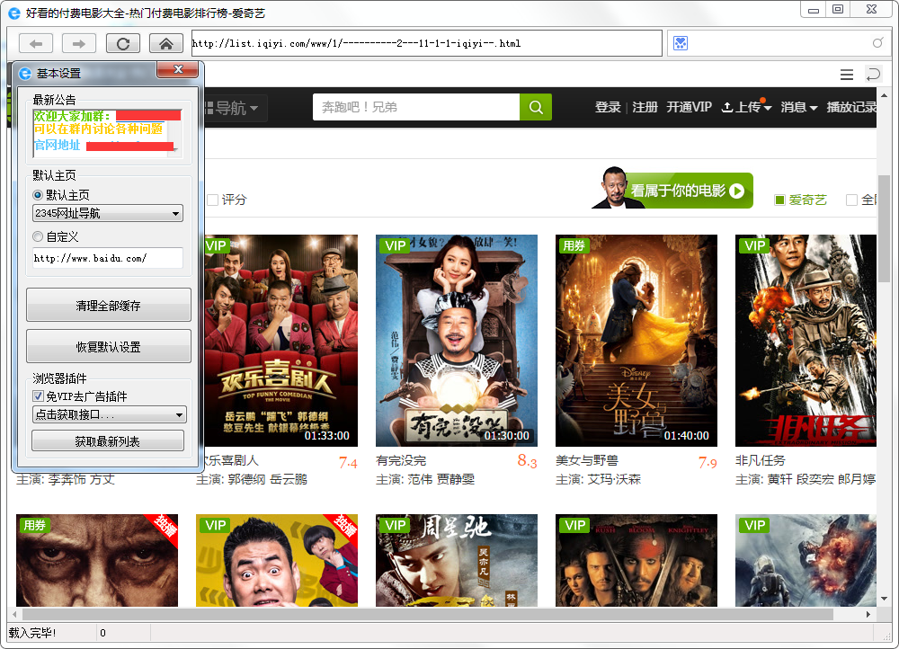Image resolution: width=899 pixels, height=649 pixels.
Task: Click the custom homepage URL field
Action: (108, 258)
